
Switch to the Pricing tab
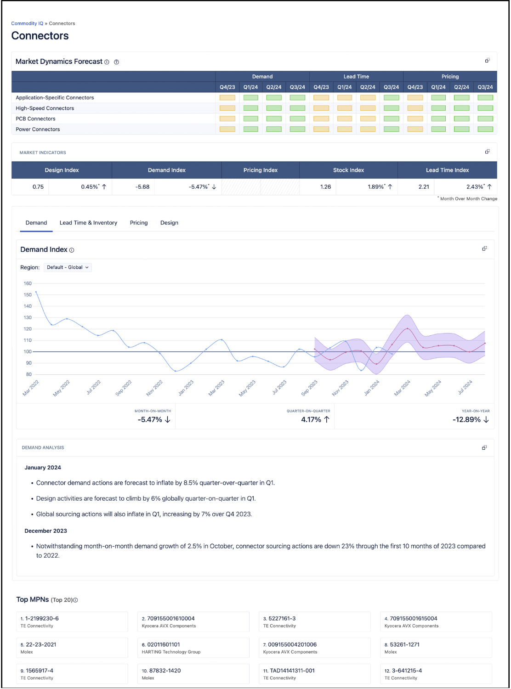pos(139,223)
